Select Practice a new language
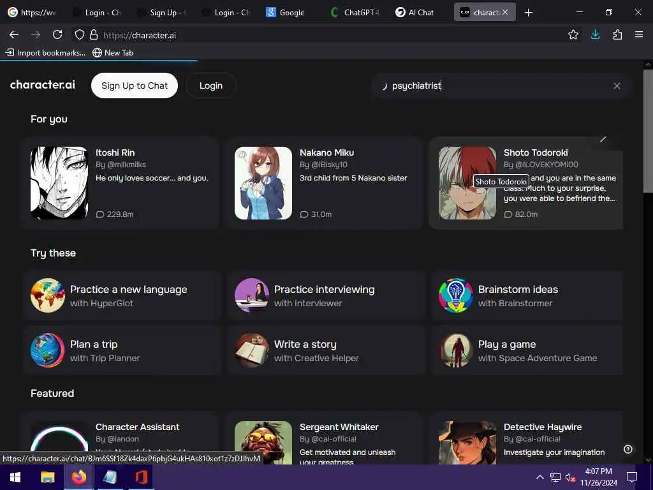This screenshot has height=490, width=653. [x=122, y=295]
